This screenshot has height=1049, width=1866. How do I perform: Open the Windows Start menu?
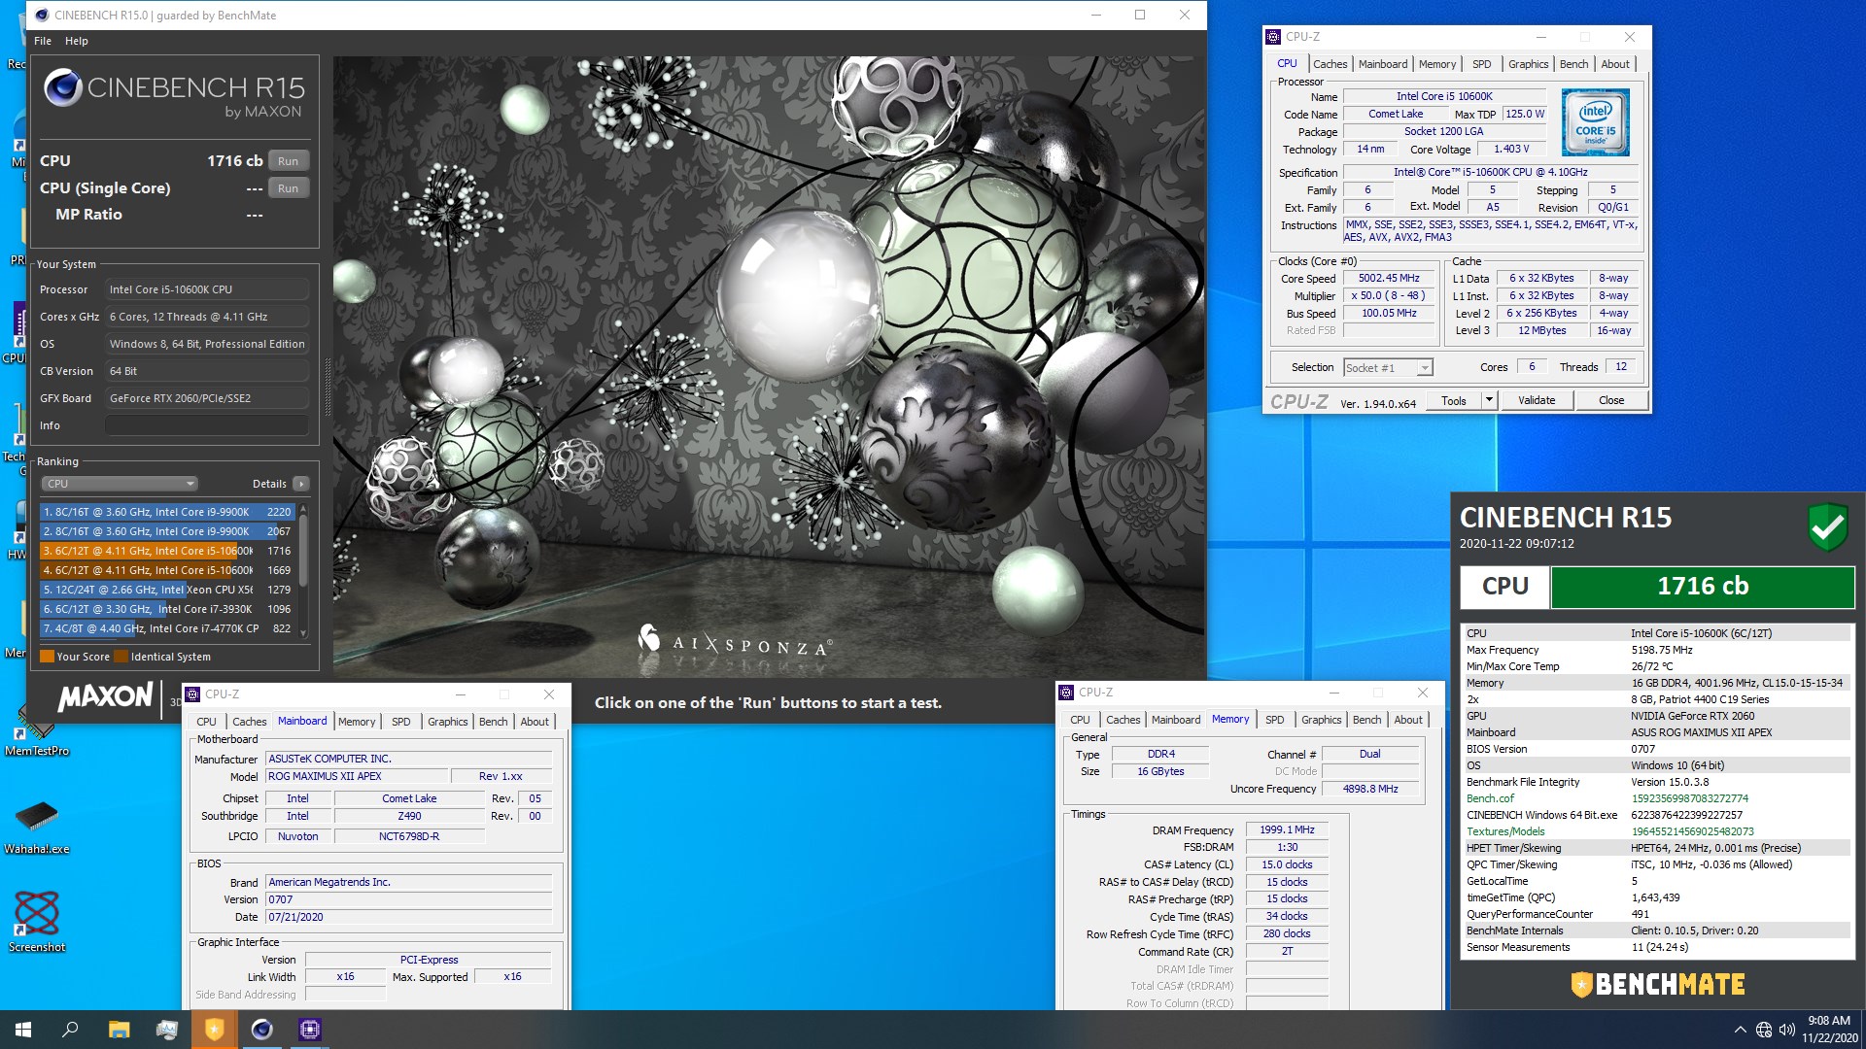[x=23, y=1030]
